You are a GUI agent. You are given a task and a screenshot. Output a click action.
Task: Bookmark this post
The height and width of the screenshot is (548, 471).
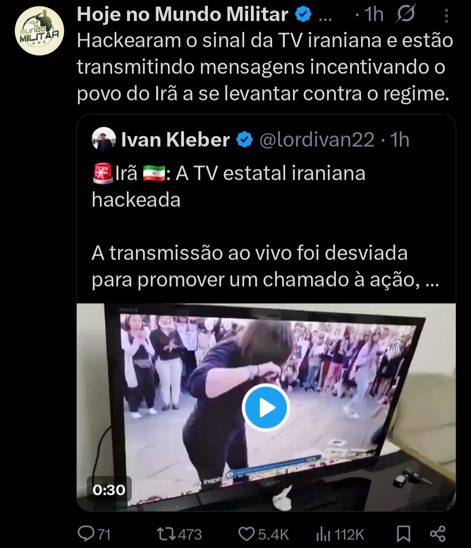click(x=403, y=534)
